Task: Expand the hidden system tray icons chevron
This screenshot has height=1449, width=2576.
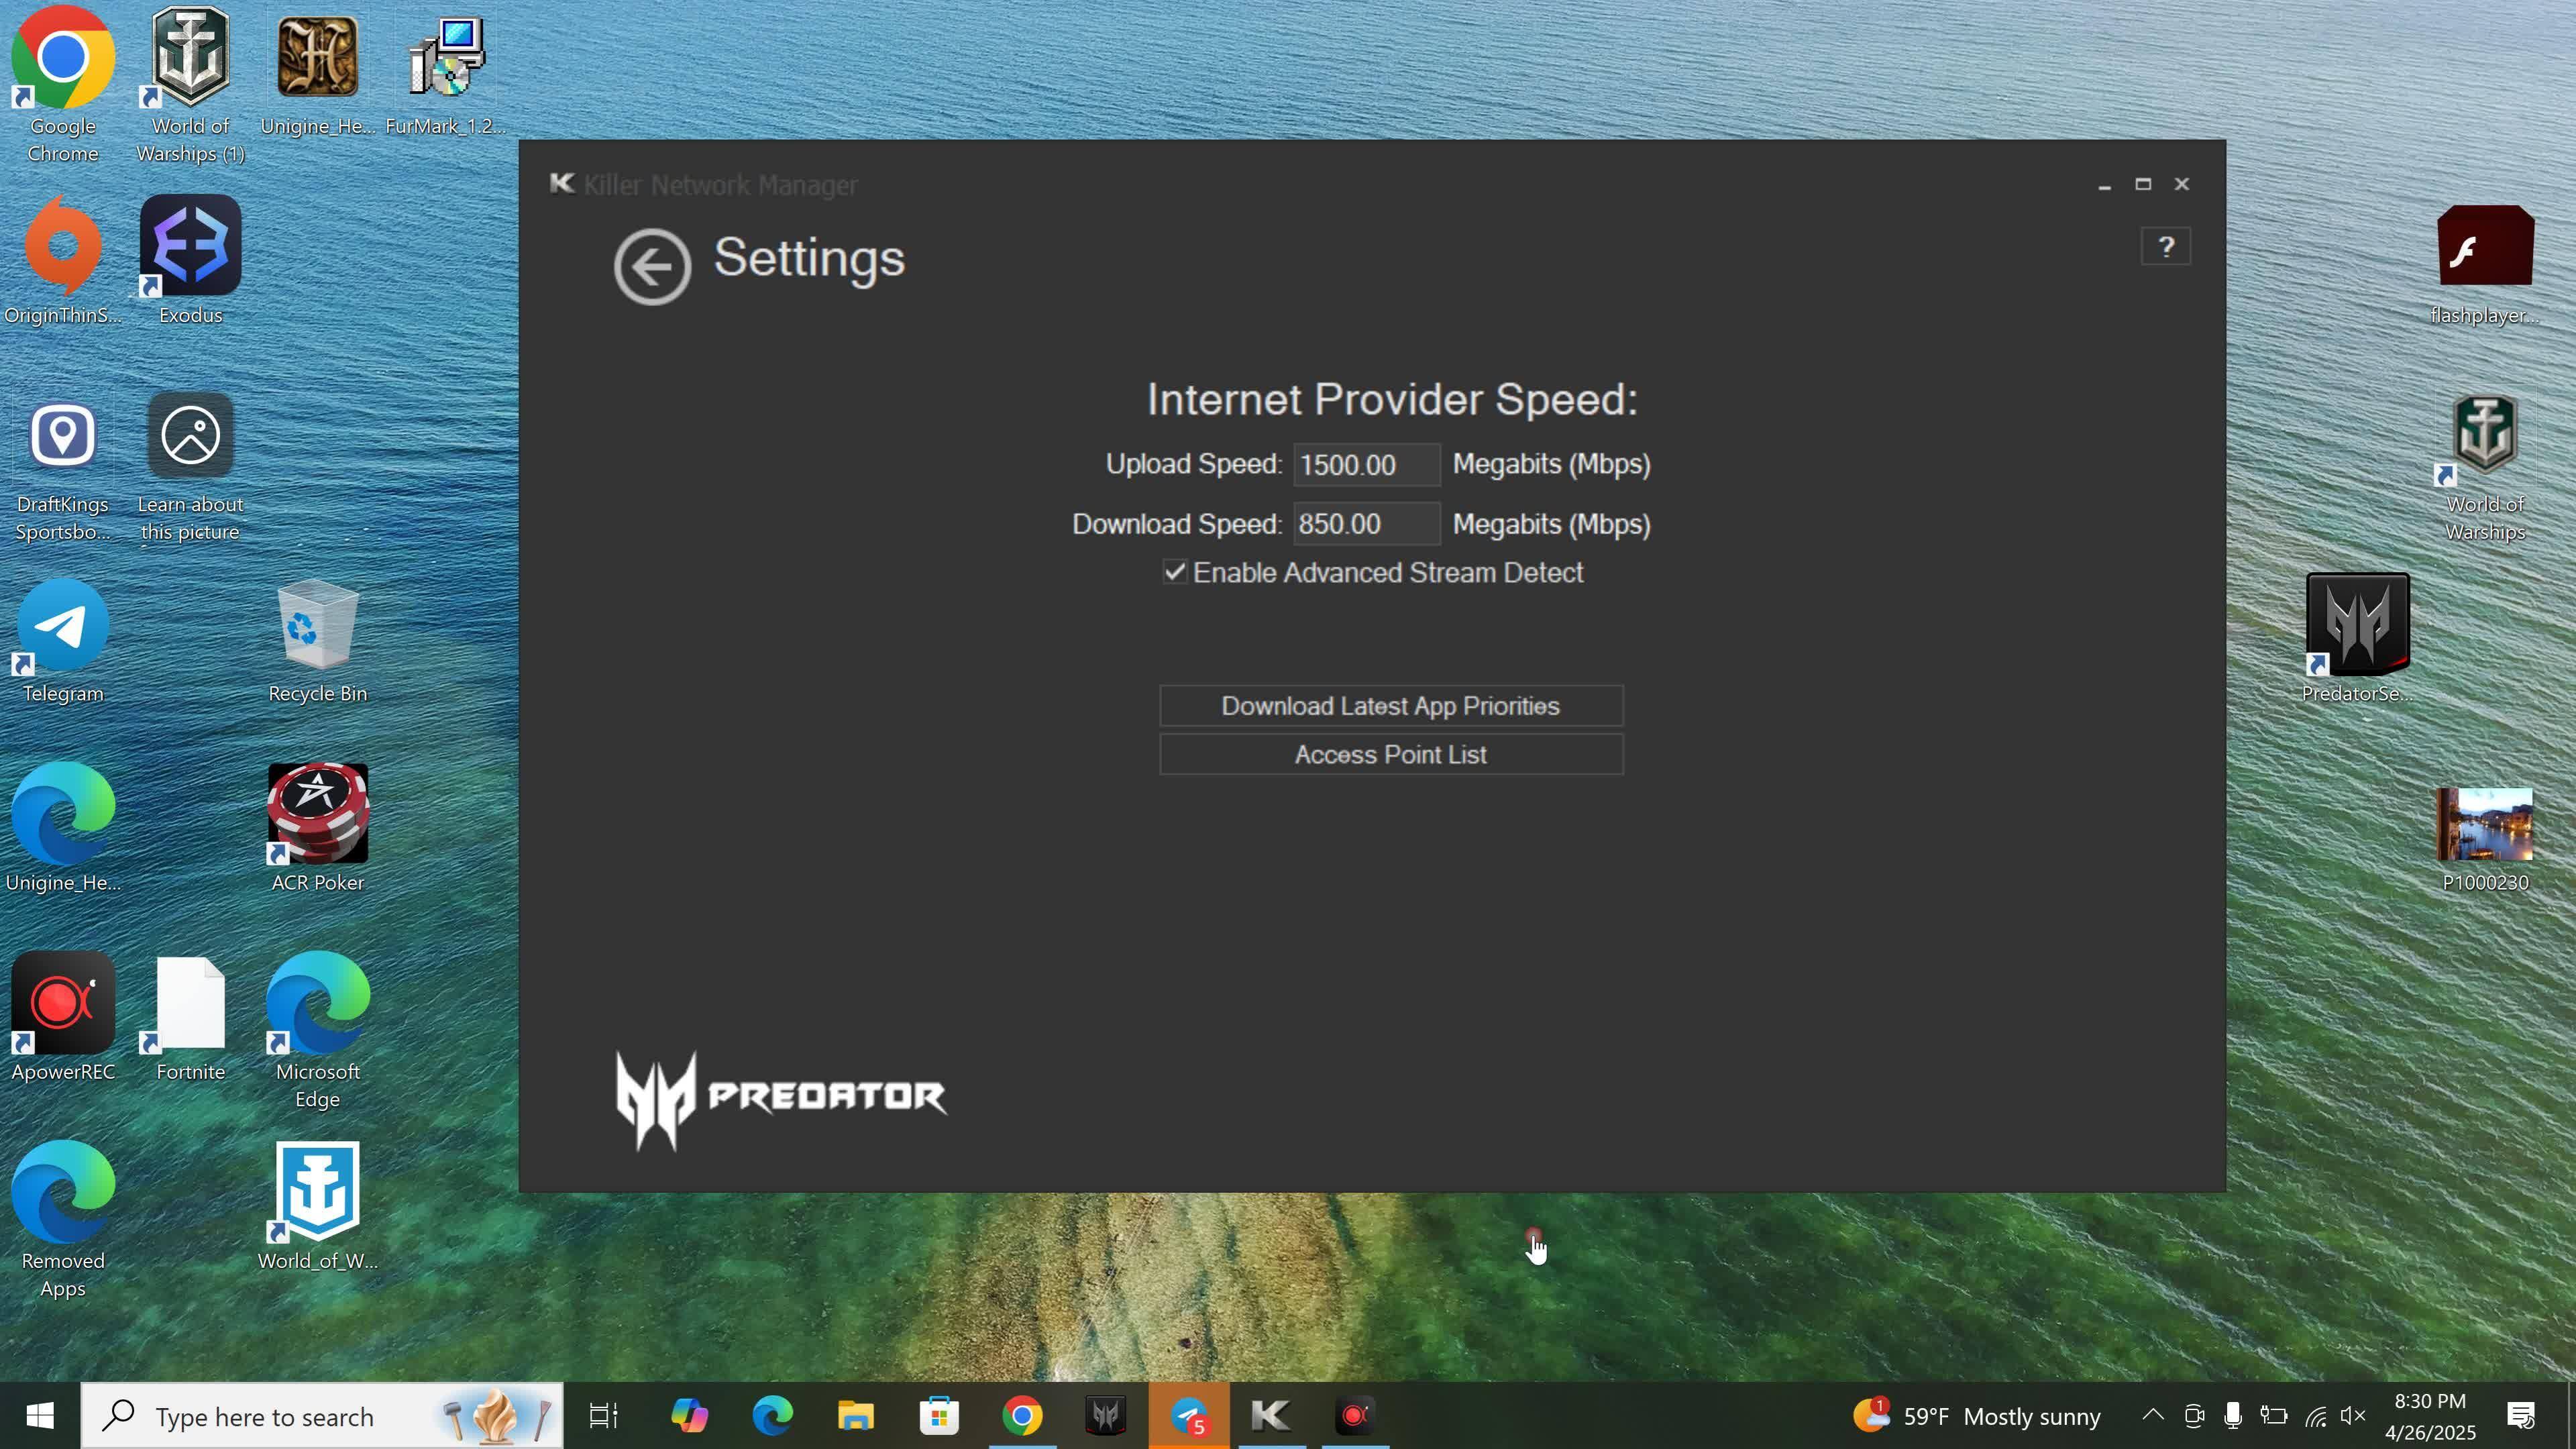Action: click(2152, 1416)
